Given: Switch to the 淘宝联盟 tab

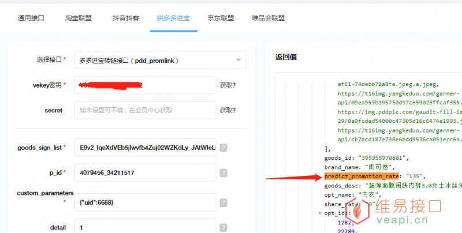Looking at the screenshot, I should click(79, 18).
